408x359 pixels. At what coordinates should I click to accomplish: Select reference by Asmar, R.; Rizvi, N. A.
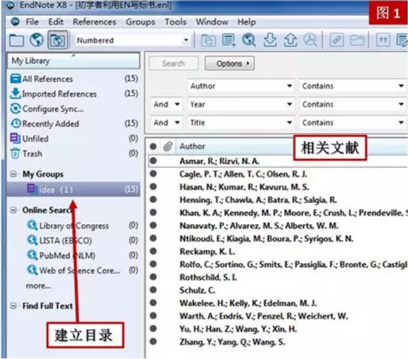(278, 161)
